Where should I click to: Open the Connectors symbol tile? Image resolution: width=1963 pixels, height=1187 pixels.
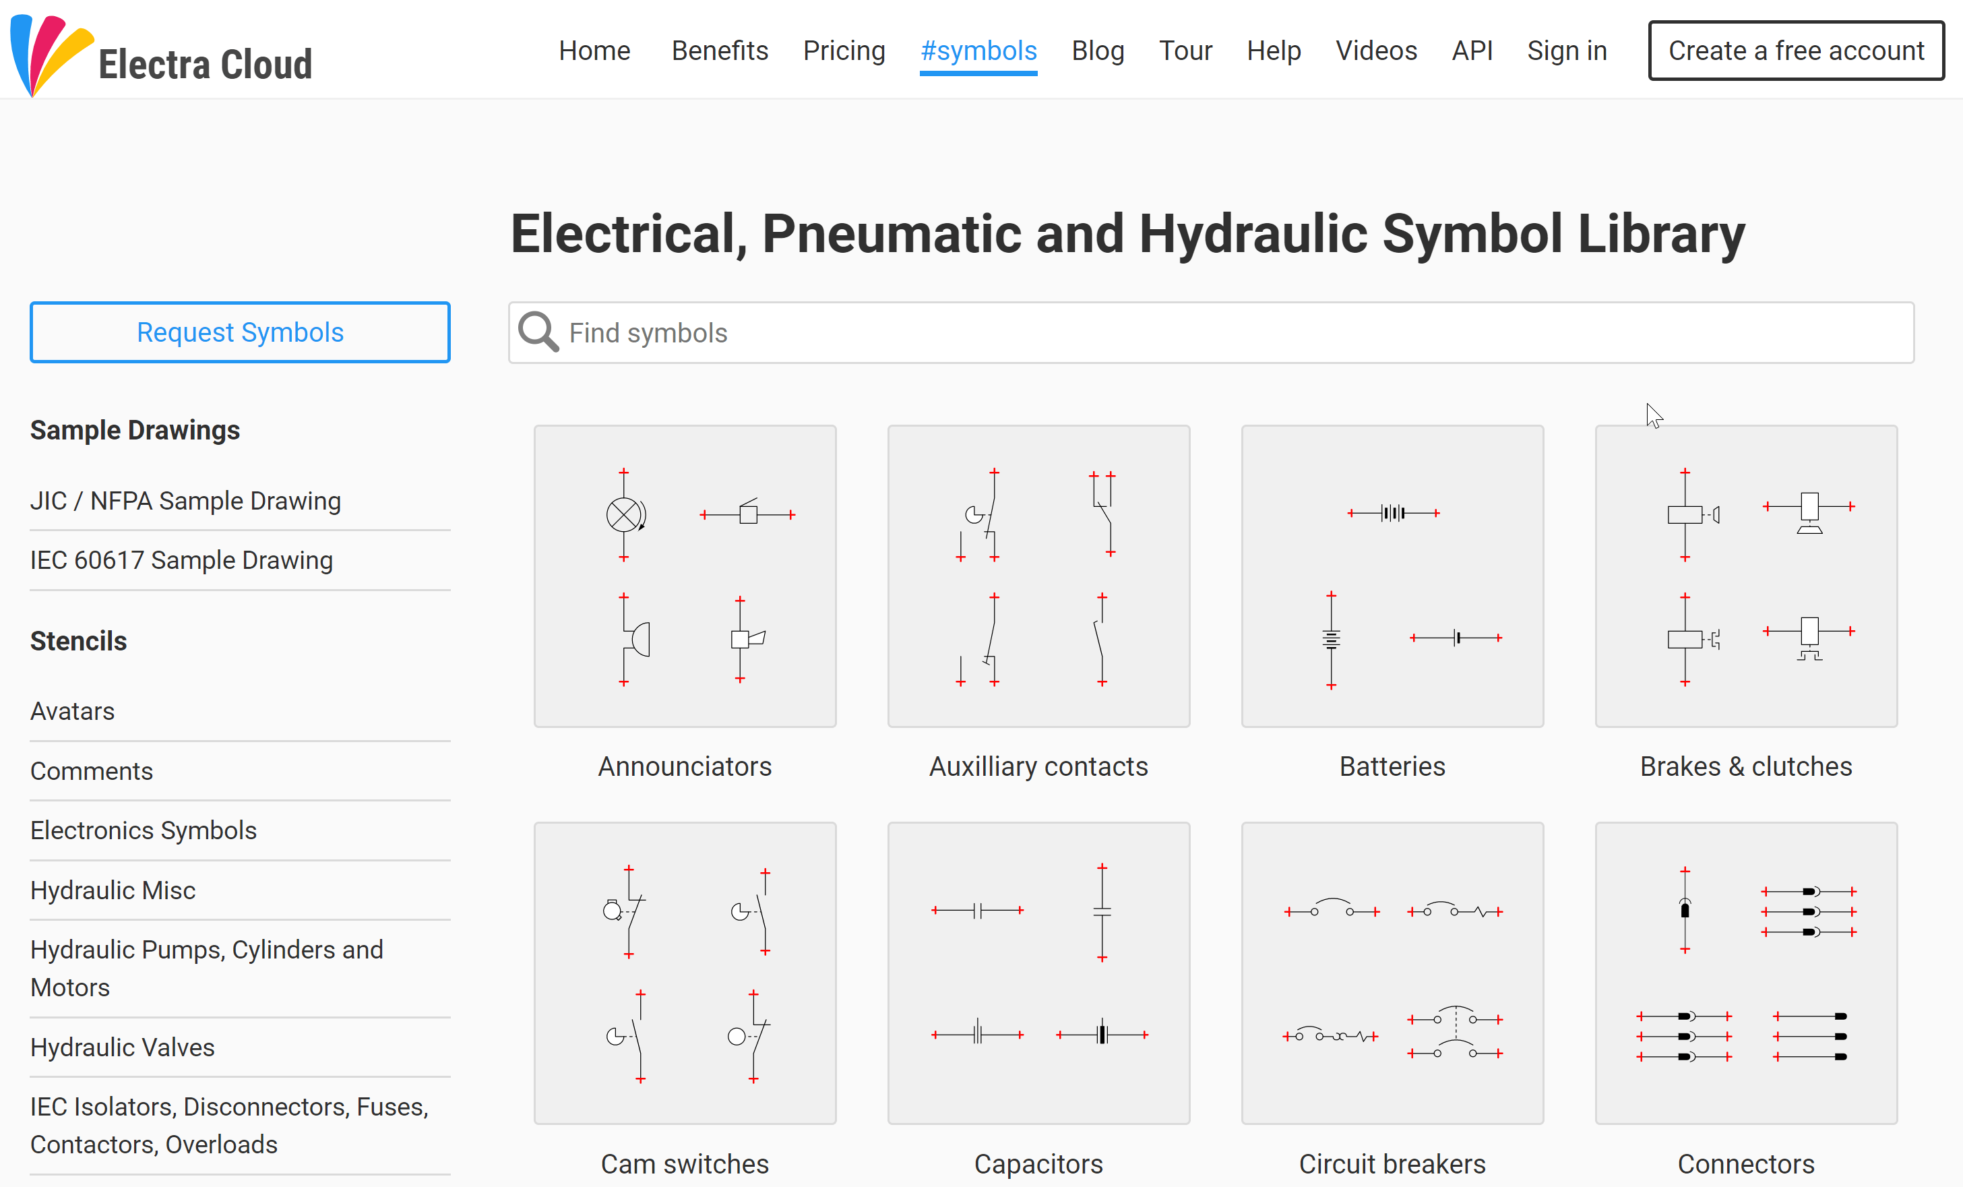pyautogui.click(x=1746, y=973)
